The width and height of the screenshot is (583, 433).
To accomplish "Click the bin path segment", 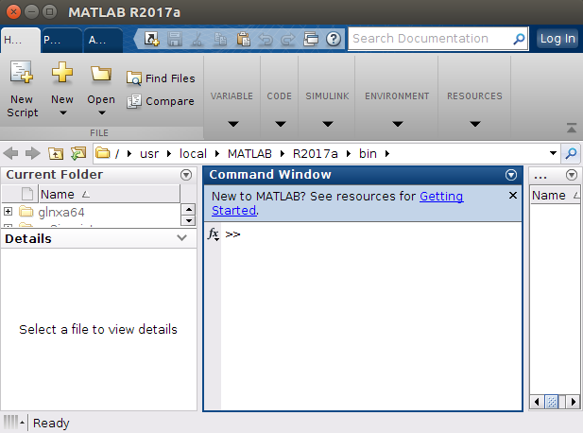I will click(368, 154).
